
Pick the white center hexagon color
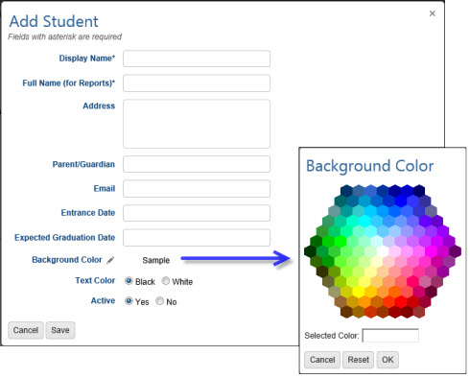tap(383, 251)
